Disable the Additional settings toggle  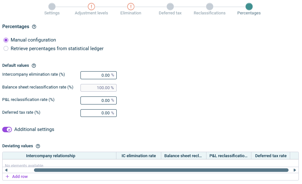[x=7, y=129]
